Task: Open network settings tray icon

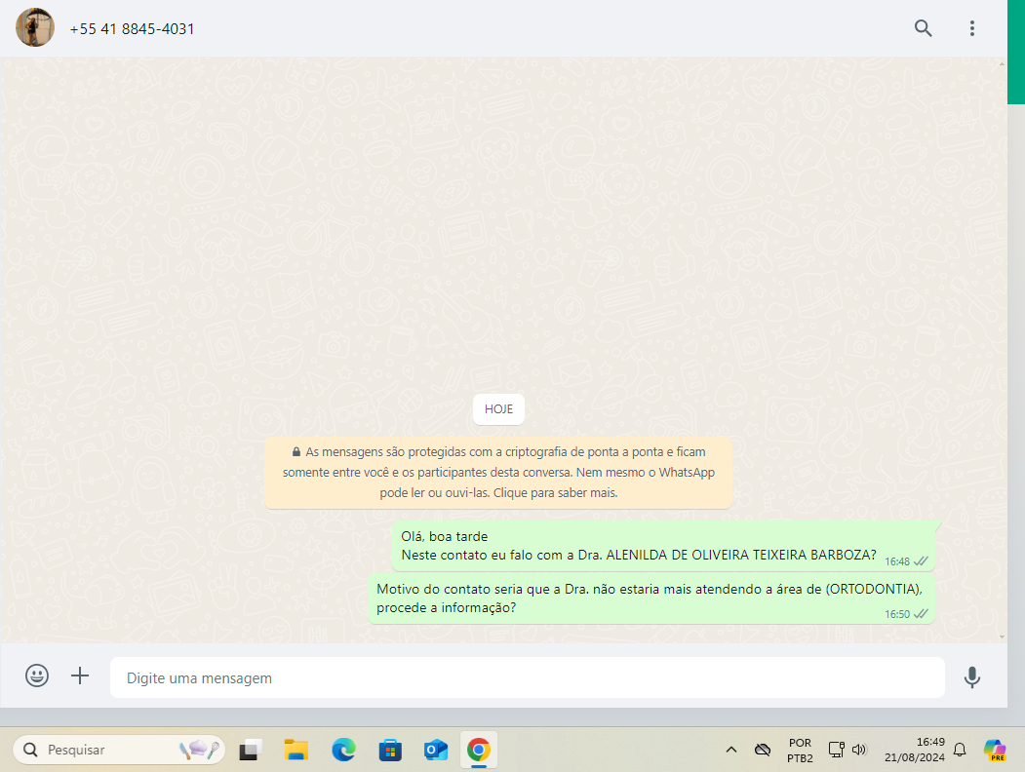Action: [x=836, y=750]
